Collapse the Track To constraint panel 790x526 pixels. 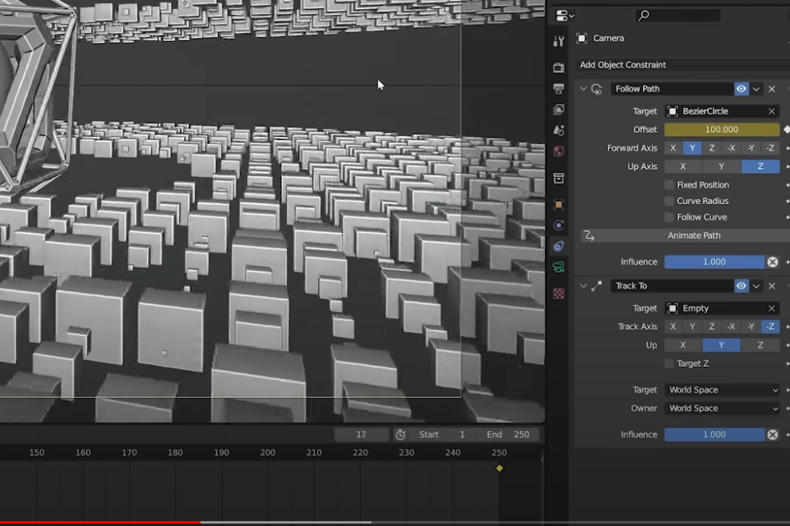point(583,286)
